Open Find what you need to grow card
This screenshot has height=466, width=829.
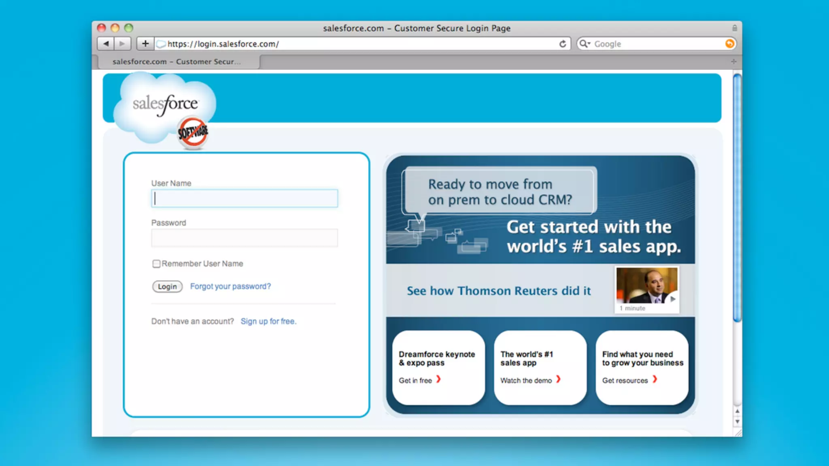(642, 367)
